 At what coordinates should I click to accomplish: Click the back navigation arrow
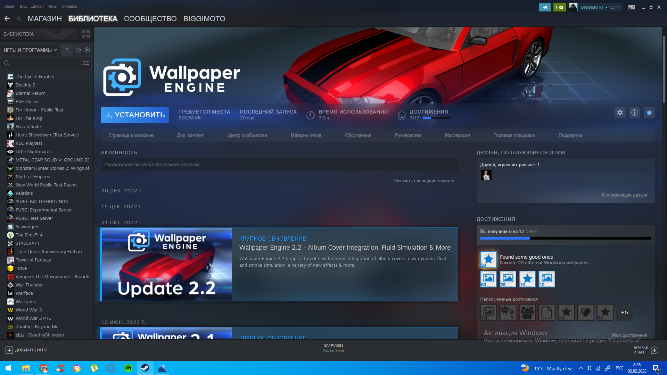click(x=7, y=18)
